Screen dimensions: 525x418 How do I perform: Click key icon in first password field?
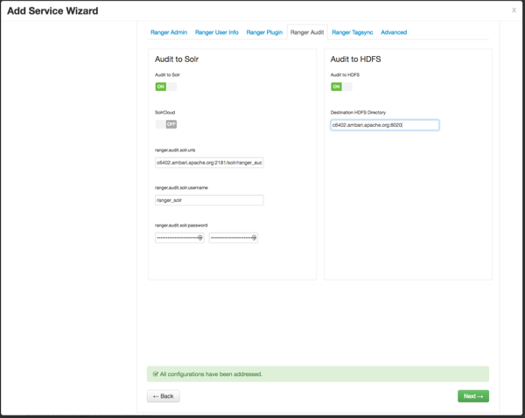[200, 237]
